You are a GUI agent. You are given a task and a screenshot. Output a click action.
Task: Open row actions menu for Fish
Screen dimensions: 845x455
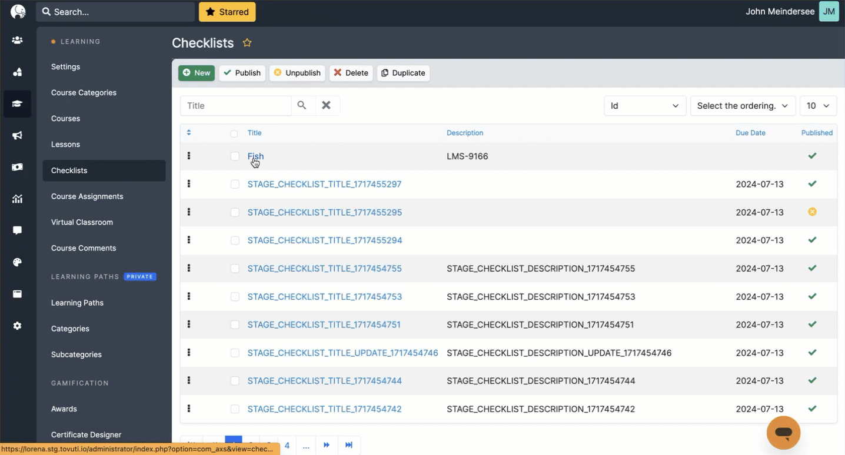189,156
